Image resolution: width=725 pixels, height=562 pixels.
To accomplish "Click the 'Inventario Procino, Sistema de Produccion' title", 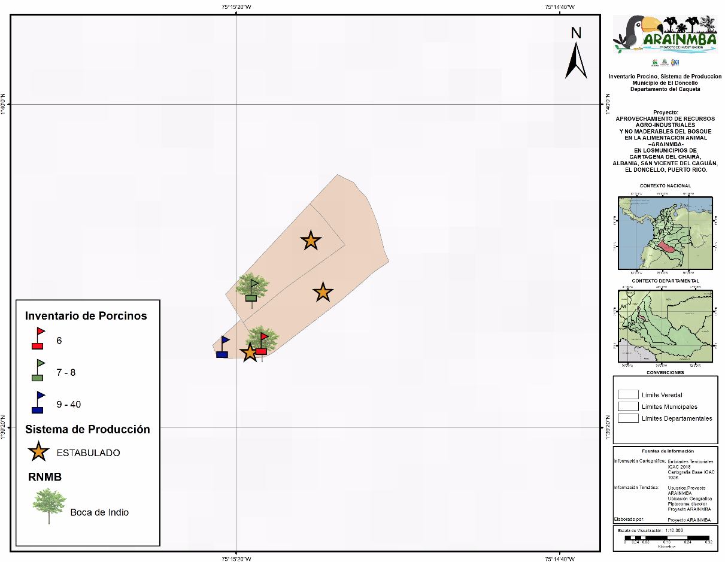I will (665, 77).
